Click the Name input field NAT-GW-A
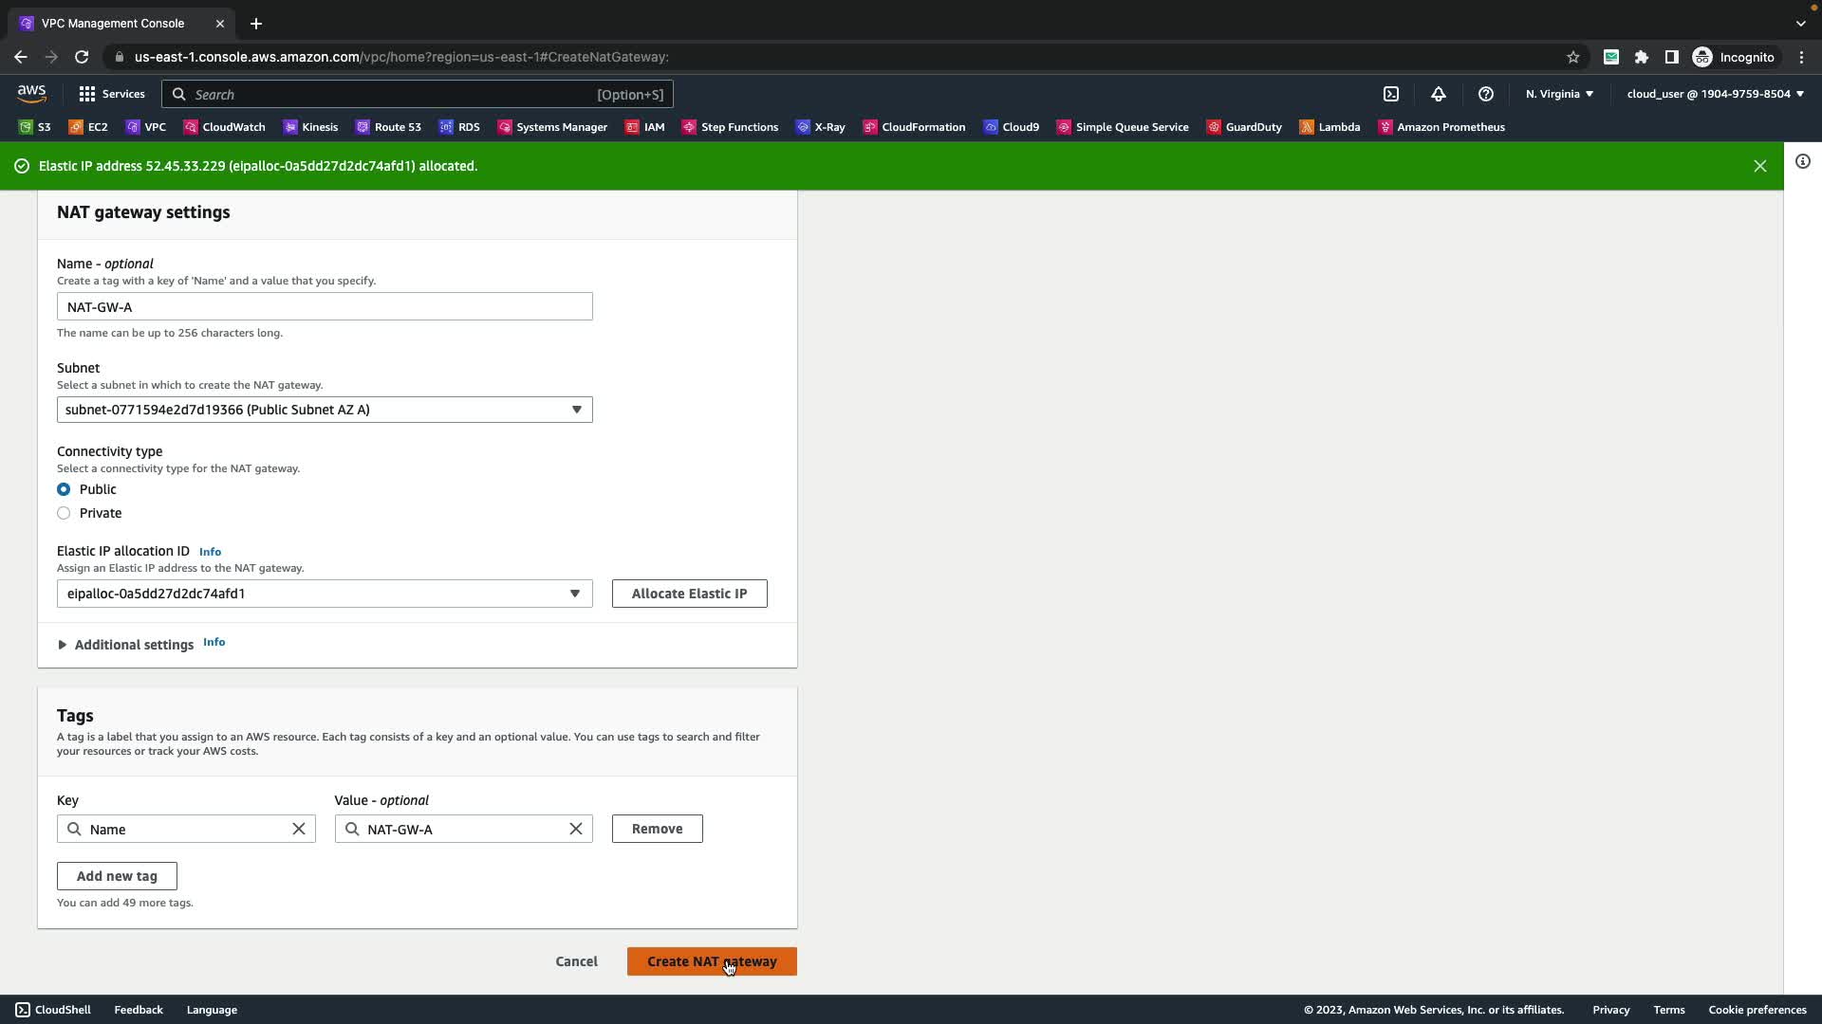Image resolution: width=1822 pixels, height=1024 pixels. coord(325,307)
